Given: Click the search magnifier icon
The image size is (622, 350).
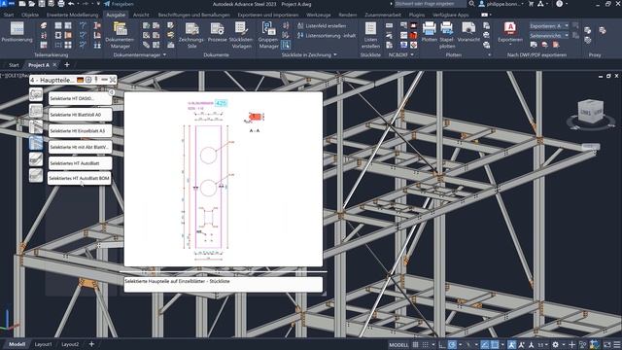Looking at the screenshot, I should click(471, 4).
